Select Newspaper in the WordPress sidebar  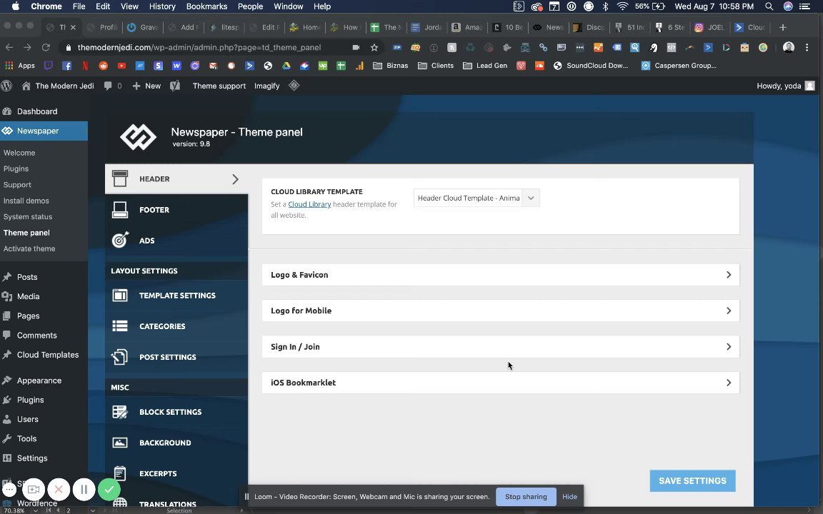tap(44, 131)
